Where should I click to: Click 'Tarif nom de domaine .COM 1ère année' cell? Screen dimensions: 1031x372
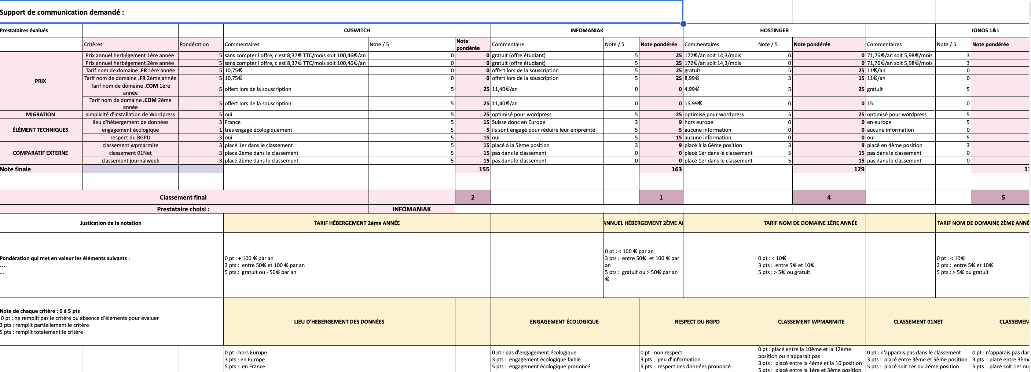(x=131, y=89)
